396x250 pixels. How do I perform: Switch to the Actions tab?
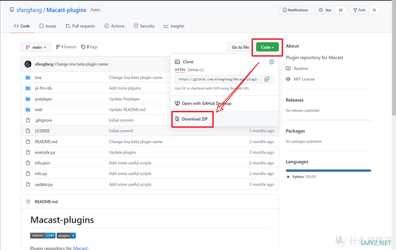point(114,26)
